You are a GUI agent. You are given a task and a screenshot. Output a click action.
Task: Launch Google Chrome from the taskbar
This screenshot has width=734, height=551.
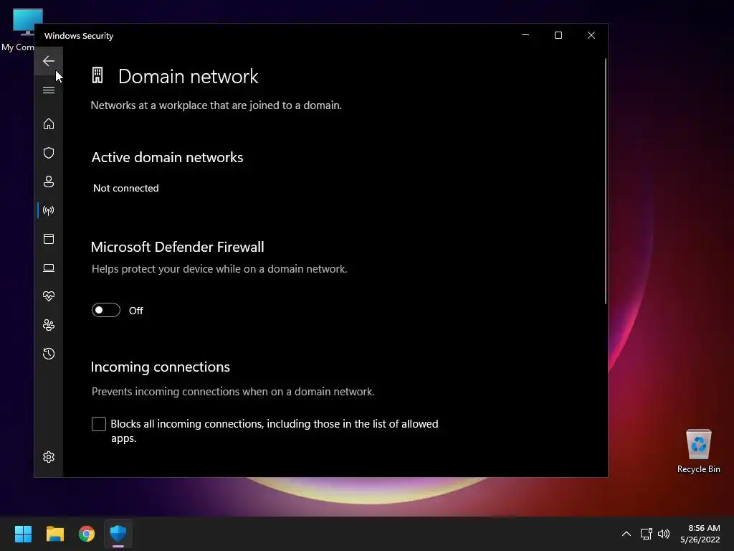(87, 534)
